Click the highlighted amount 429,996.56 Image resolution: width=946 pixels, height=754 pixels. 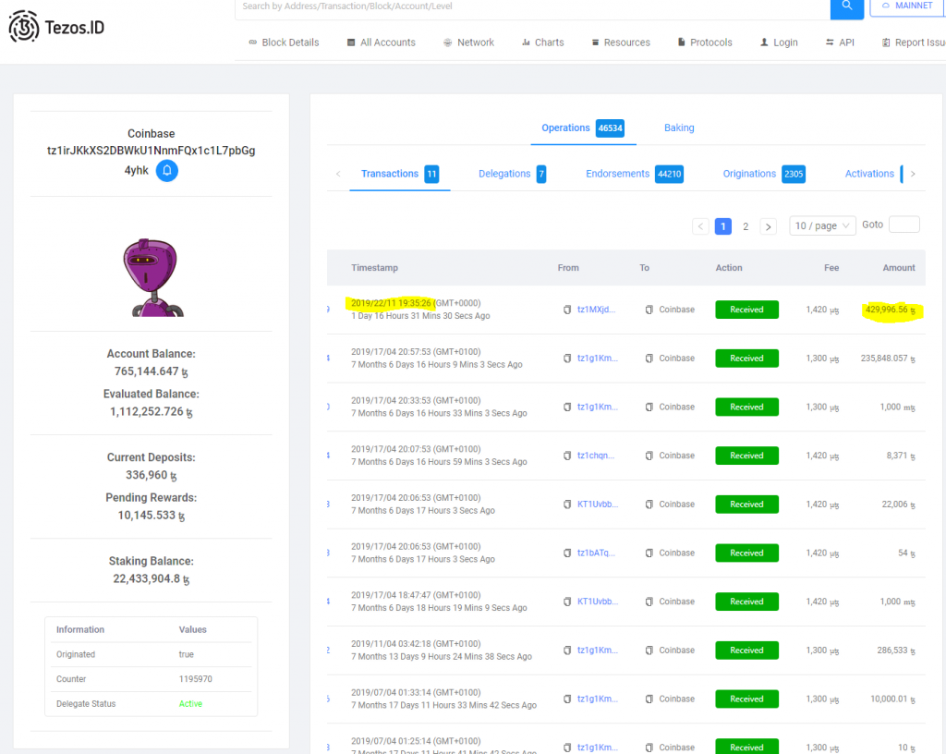click(x=891, y=310)
